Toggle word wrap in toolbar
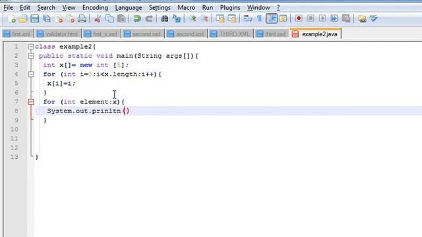Viewport: 422px width, 237px height. pos(248,18)
